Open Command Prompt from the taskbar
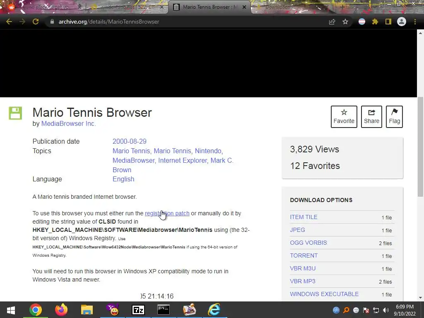This screenshot has height=318, width=424. 164,310
